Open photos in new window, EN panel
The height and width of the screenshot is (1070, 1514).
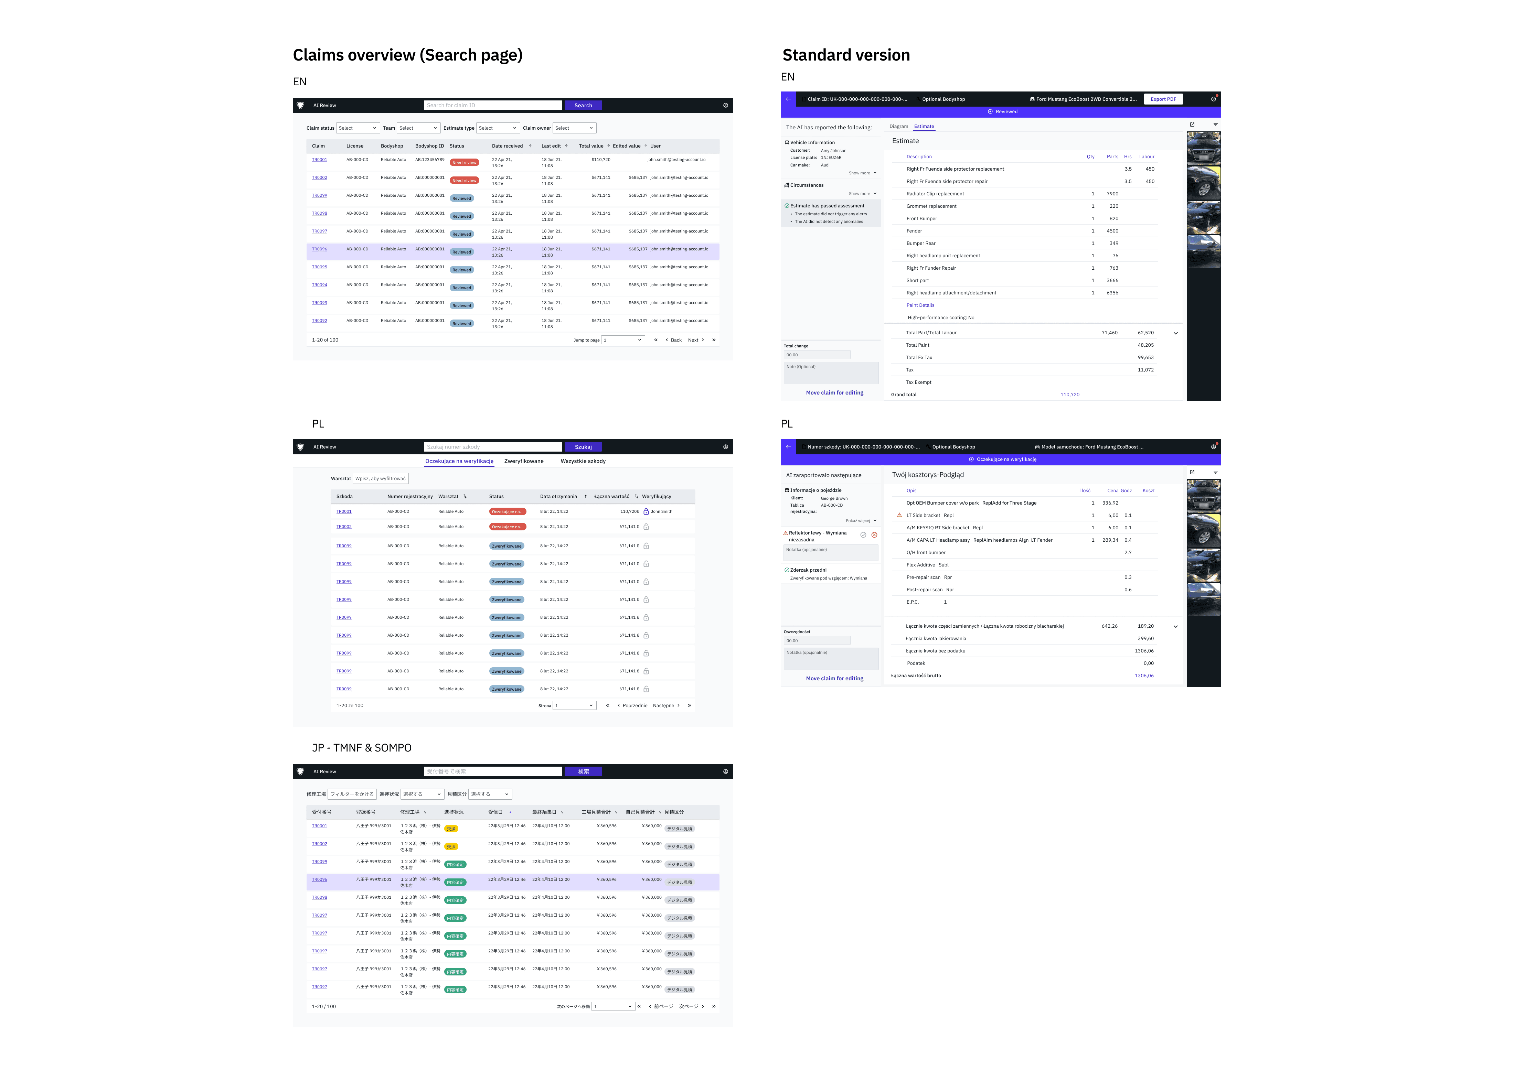click(1192, 125)
